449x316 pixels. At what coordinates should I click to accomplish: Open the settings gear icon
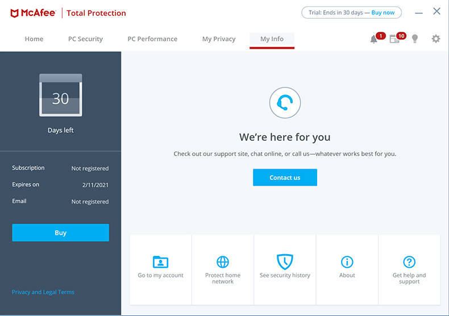436,39
